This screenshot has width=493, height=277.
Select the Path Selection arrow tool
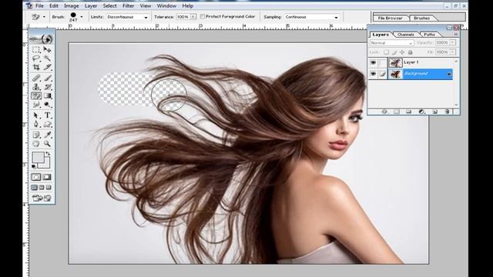coord(36,115)
